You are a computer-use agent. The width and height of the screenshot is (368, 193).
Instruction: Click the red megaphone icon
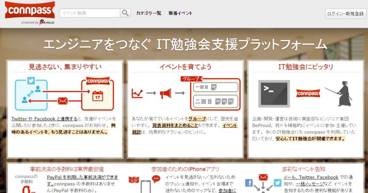(x=165, y=93)
